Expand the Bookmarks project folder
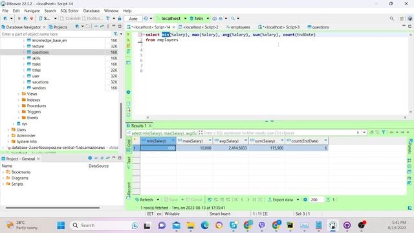Screen dimensions: 414x233 click(3, 172)
